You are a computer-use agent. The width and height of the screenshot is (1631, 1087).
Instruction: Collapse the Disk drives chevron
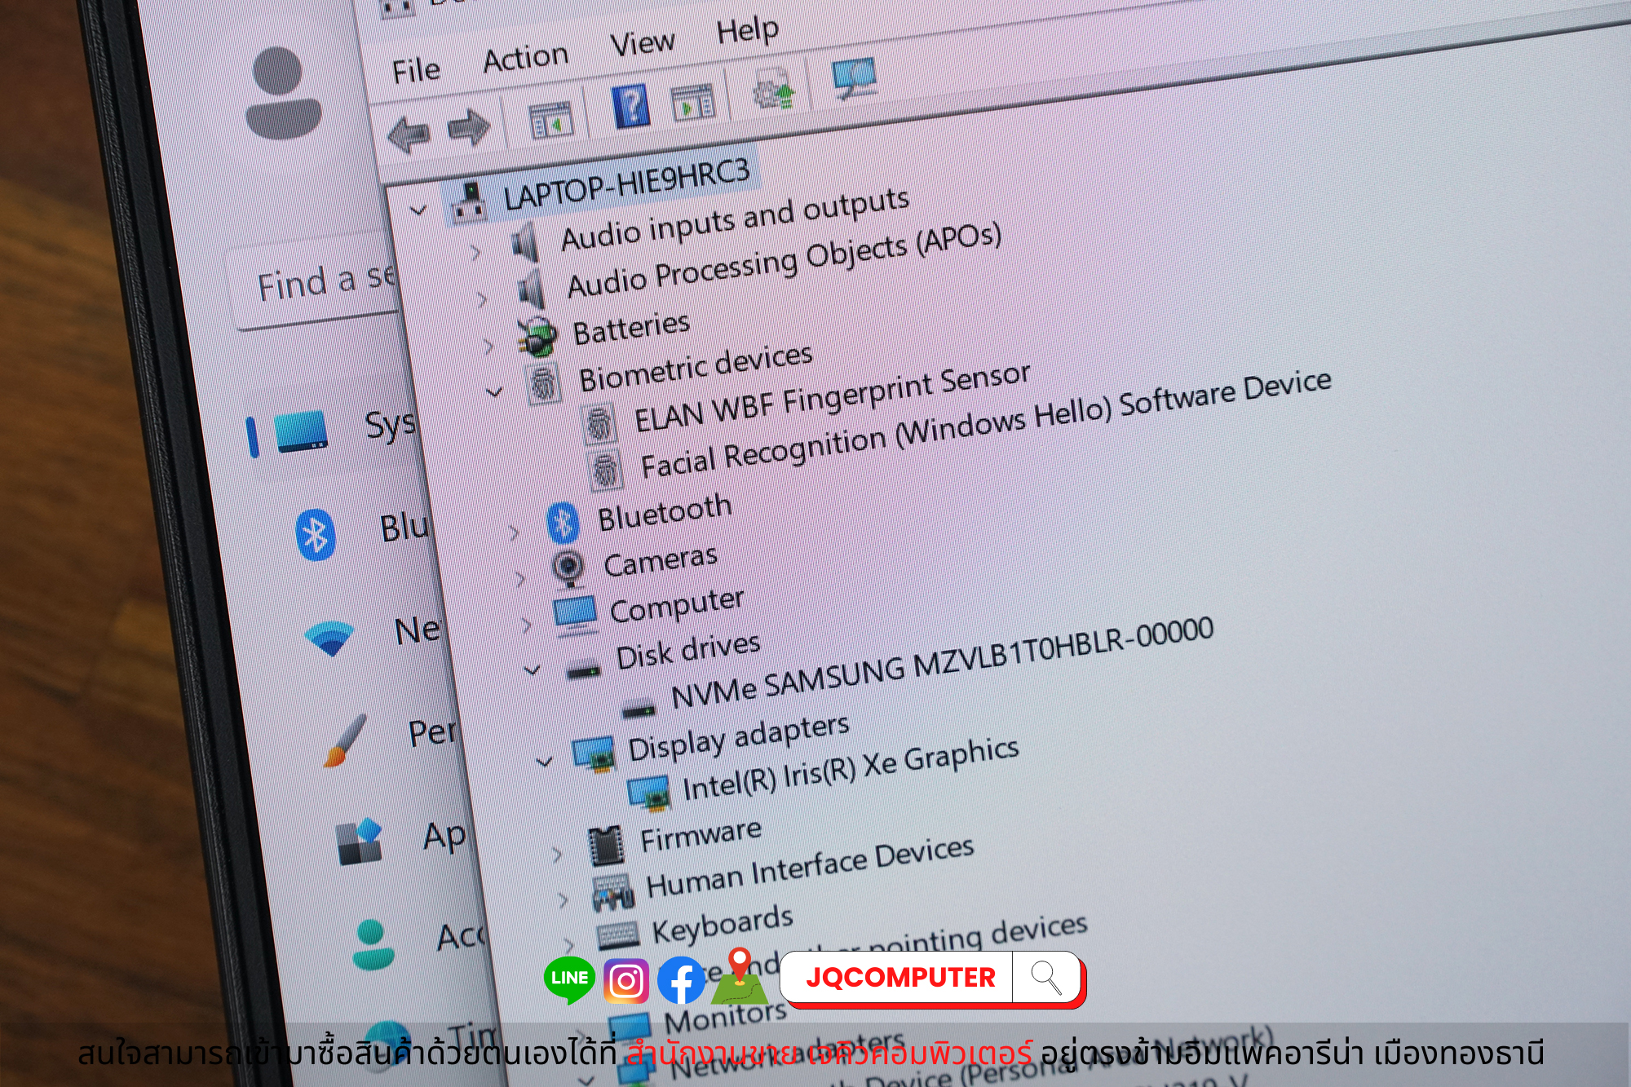point(532,670)
